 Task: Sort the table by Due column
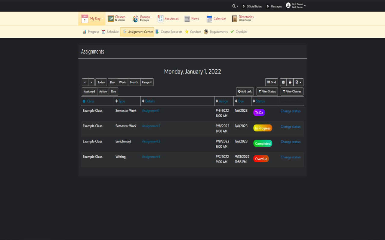pyautogui.click(x=241, y=101)
